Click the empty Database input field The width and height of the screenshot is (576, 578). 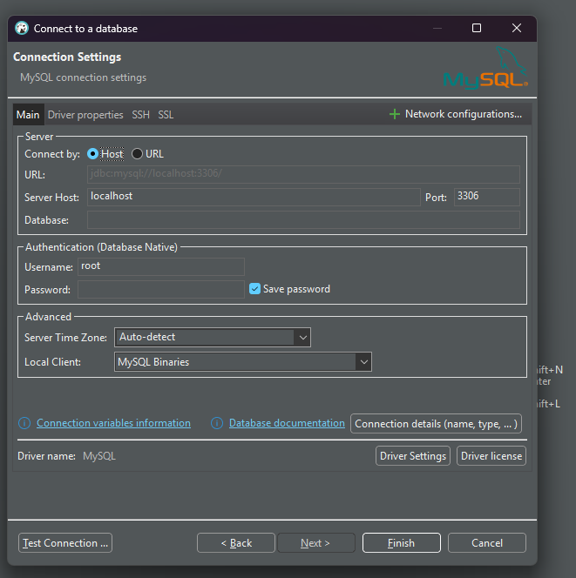[x=303, y=219]
